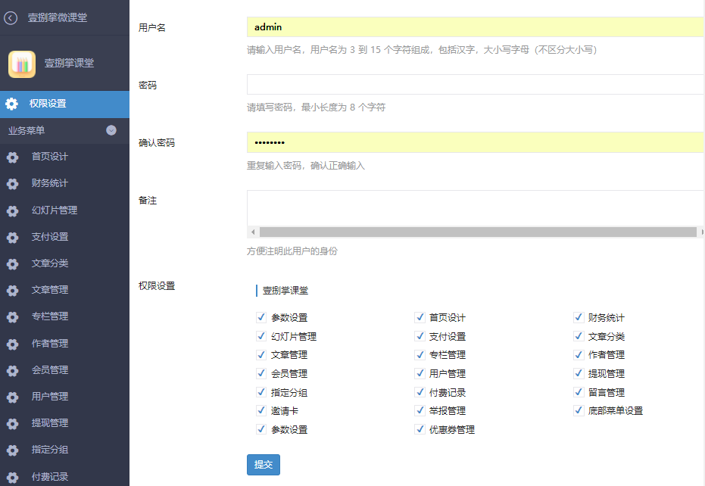Click the gear icon next to 文章管理 in the sidebar
This screenshot has width=705, height=486.
coord(13,290)
